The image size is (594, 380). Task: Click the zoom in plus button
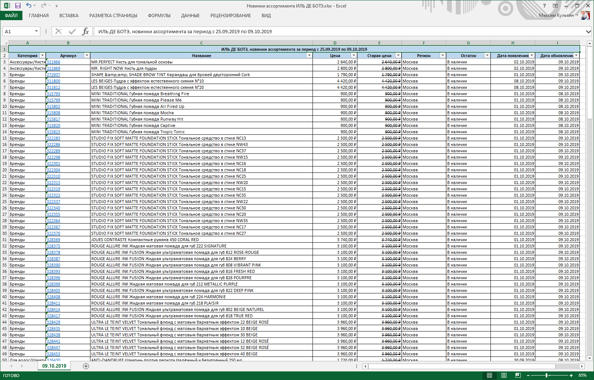[571, 375]
